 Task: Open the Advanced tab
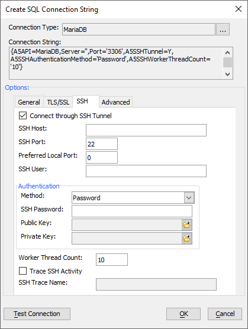click(116, 102)
